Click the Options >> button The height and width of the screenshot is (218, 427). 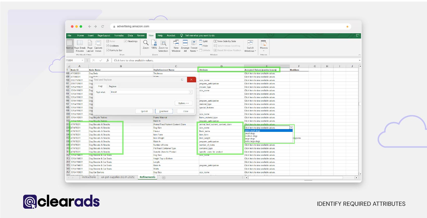(x=183, y=103)
